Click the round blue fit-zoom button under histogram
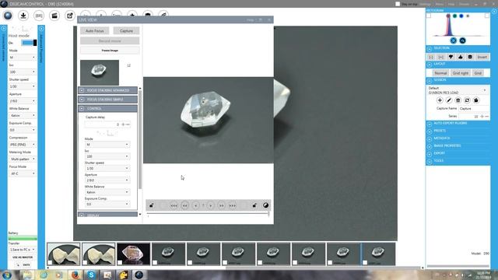The width and height of the screenshot is (498, 280). pyautogui.click(x=453, y=40)
